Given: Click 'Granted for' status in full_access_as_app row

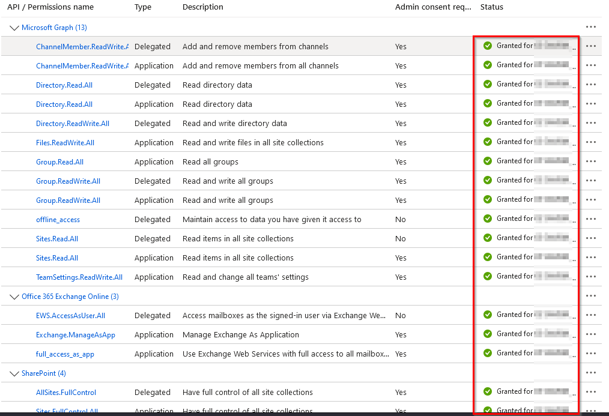Looking at the screenshot, I should click(515, 353).
